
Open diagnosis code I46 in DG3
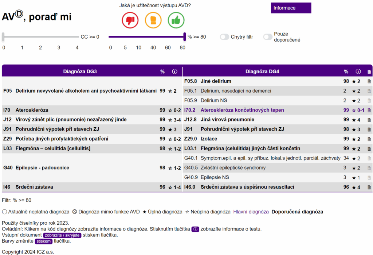7,187
